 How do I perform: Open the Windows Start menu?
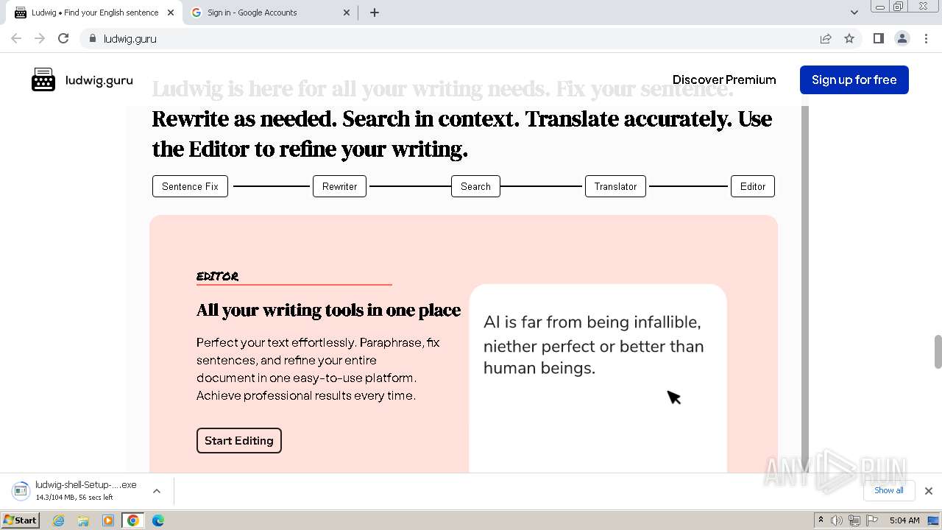(x=20, y=520)
